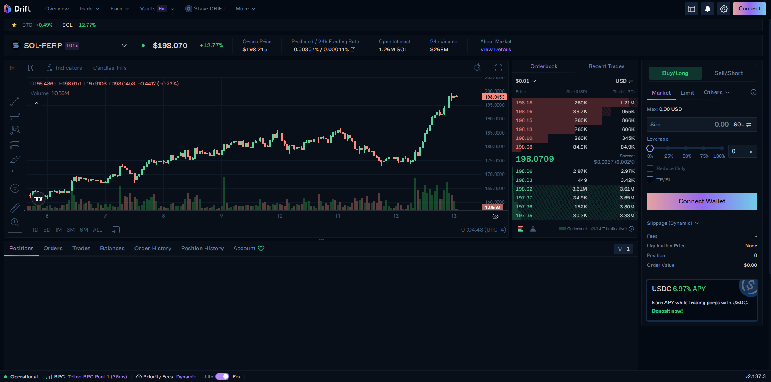Select the text annotation tool on the chart
Screen dimensions: 771x382
[x=15, y=173]
